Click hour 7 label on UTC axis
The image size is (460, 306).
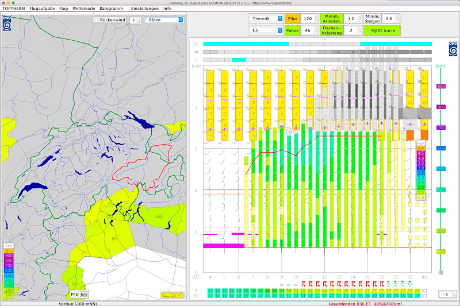click(253, 277)
